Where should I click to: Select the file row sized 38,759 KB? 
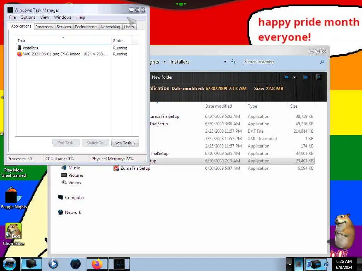tap(232, 116)
